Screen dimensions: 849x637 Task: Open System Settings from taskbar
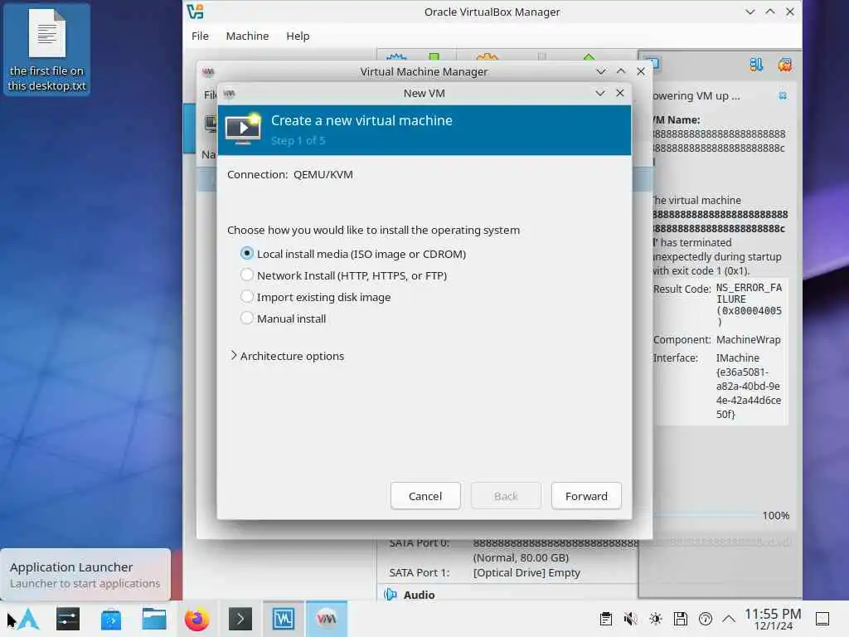(x=68, y=619)
